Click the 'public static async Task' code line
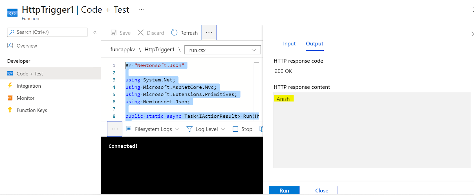474x195 pixels. point(192,116)
